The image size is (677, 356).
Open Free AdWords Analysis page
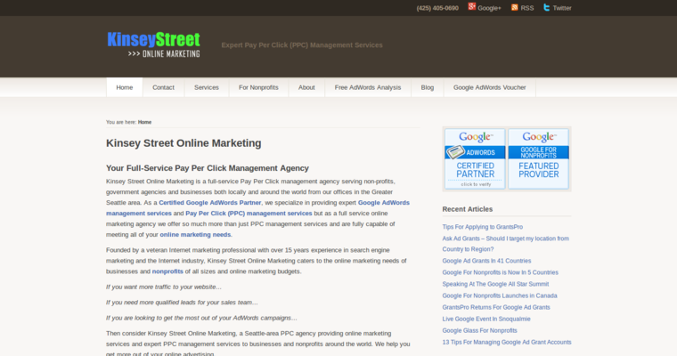(368, 87)
